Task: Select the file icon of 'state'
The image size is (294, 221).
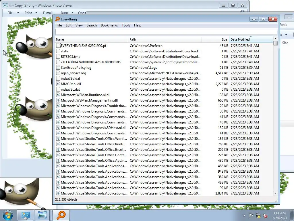Action: coord(58,51)
